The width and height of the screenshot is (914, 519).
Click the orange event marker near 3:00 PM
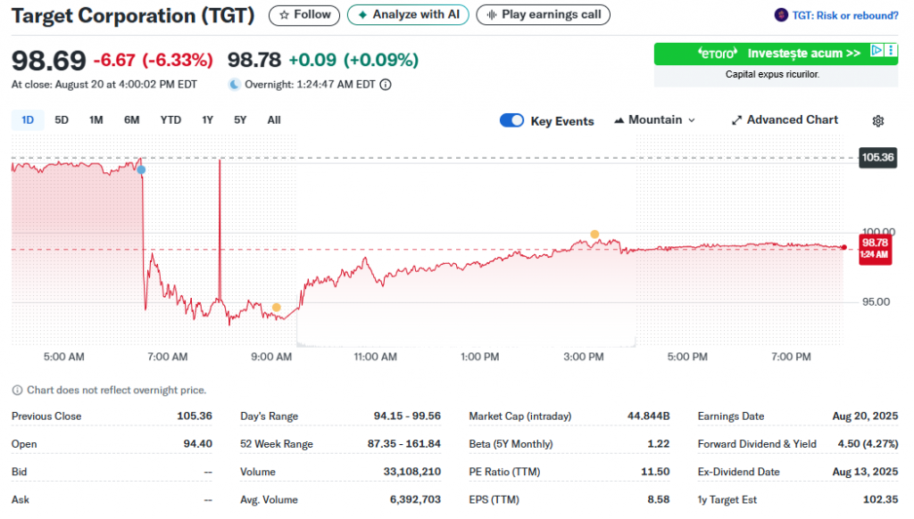pos(594,235)
